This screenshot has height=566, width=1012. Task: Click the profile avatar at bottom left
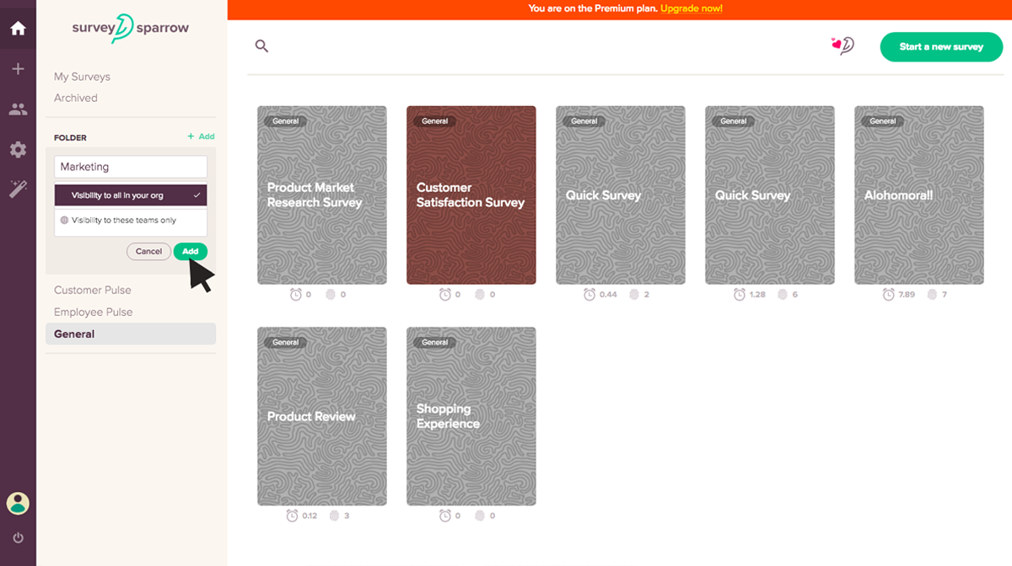pyautogui.click(x=18, y=503)
